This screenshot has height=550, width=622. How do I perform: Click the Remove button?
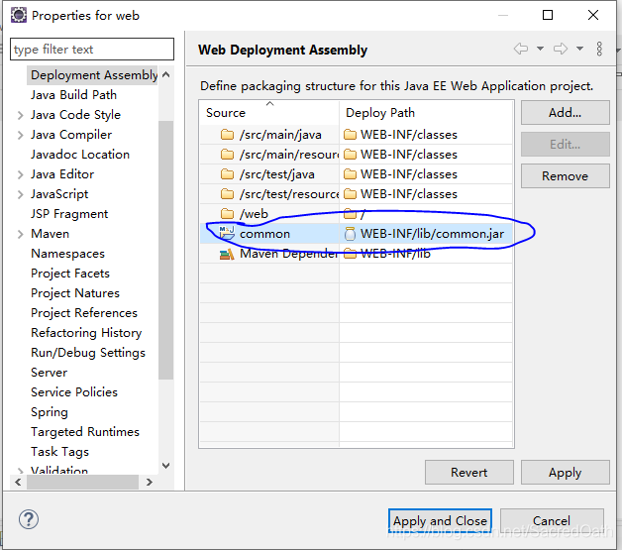pyautogui.click(x=565, y=176)
